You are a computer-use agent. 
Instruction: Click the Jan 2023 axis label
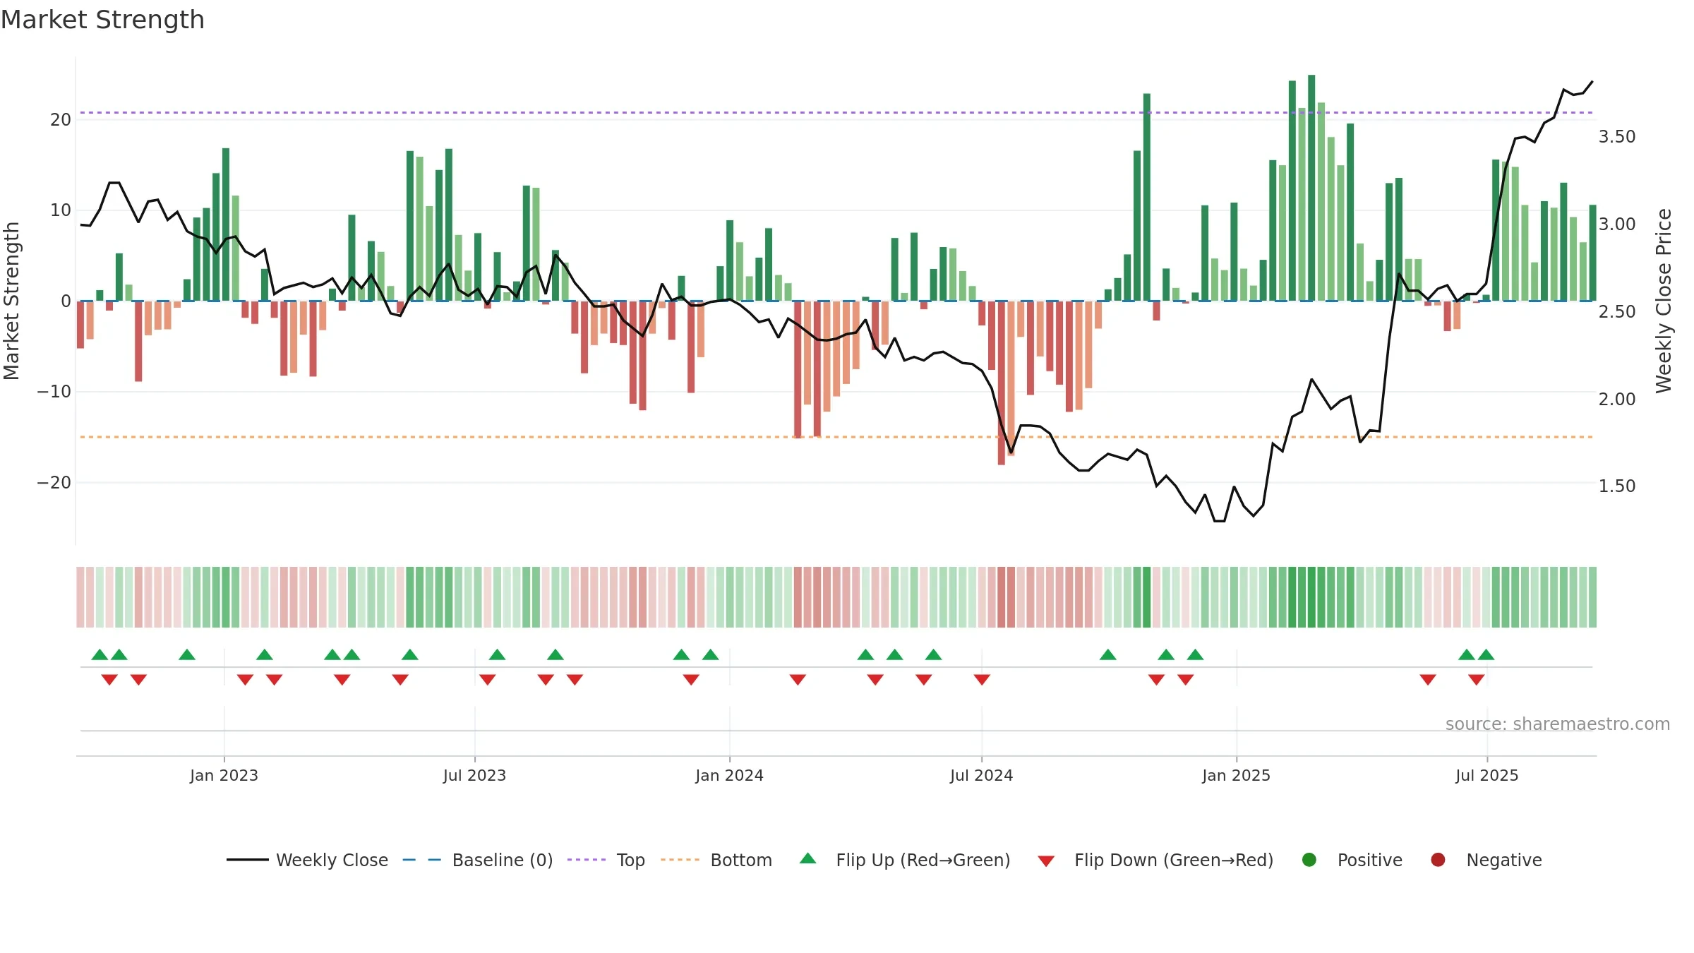tap(224, 775)
